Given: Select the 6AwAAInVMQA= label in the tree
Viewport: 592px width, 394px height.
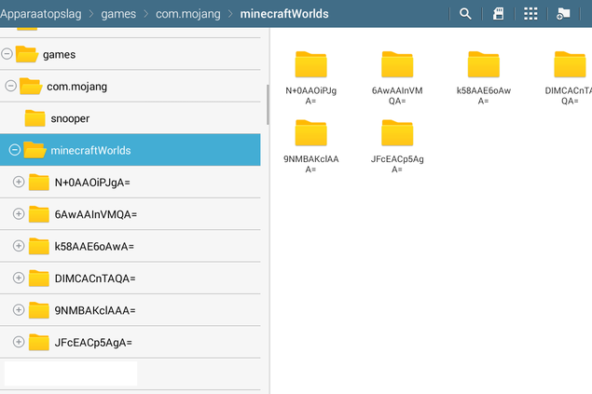Looking at the screenshot, I should tap(96, 214).
